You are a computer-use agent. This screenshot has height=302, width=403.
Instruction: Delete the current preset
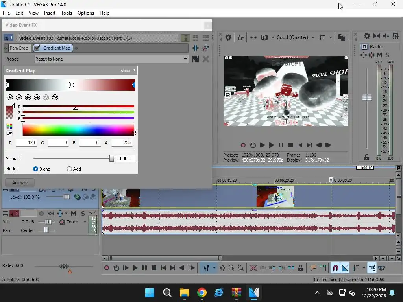point(205,59)
